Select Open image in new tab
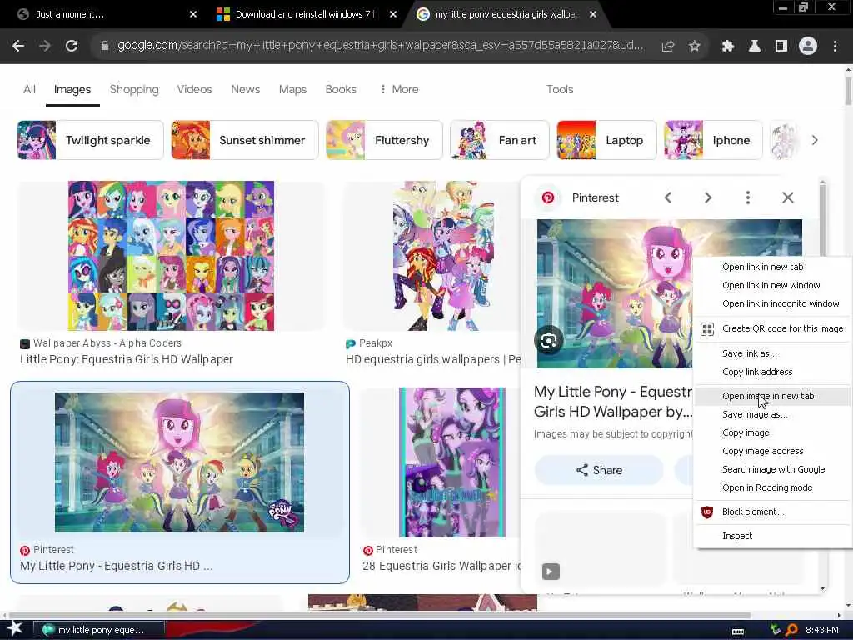853x640 pixels. coord(771,396)
